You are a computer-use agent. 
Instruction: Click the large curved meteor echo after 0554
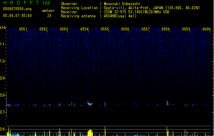[x=90, y=103]
